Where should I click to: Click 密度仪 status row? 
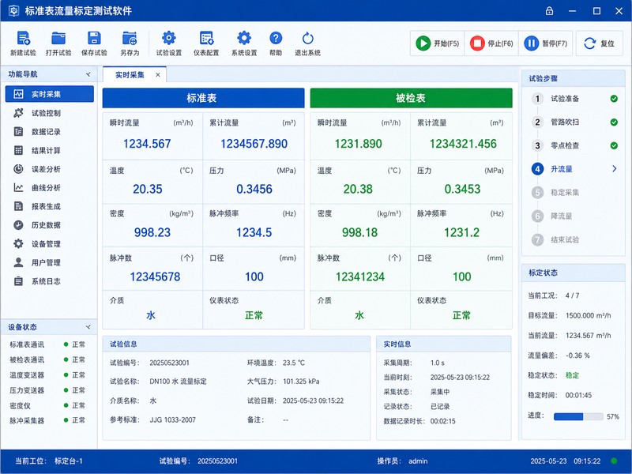(x=47, y=405)
